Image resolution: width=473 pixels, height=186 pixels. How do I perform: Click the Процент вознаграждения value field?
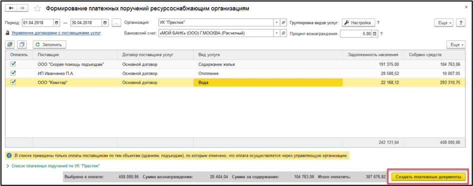[356, 34]
